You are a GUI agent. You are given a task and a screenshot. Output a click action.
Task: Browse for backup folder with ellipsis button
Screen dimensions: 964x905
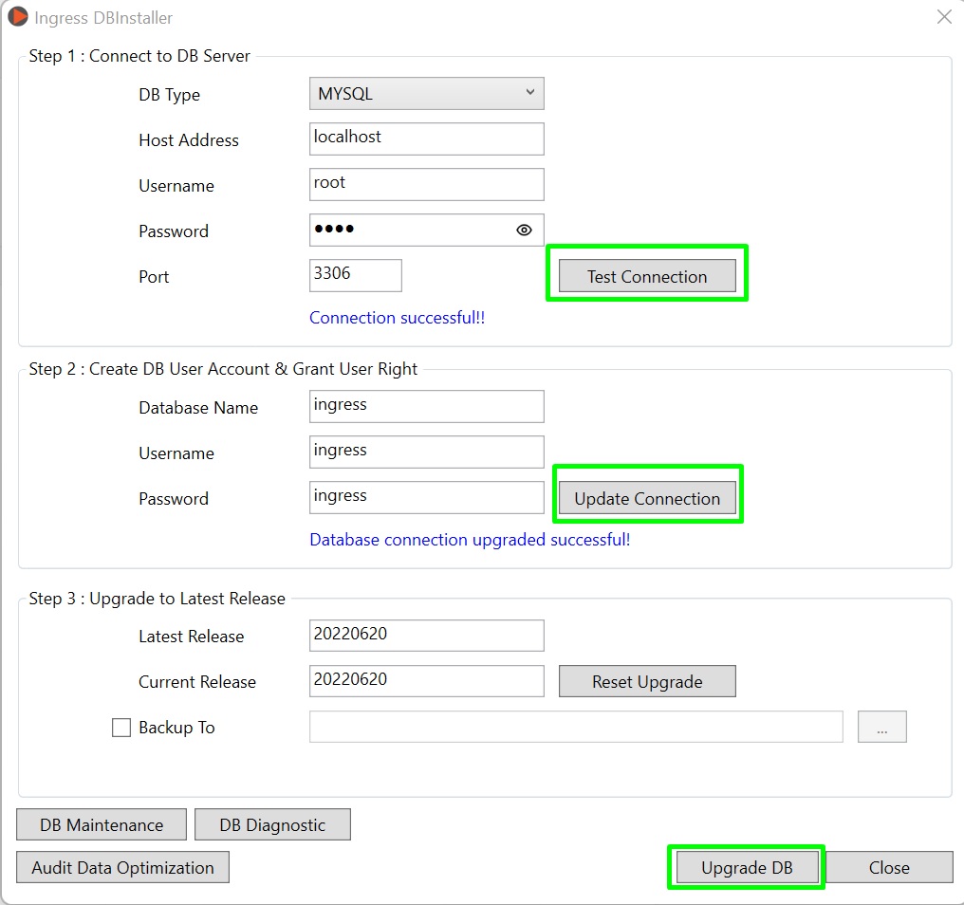(x=882, y=727)
